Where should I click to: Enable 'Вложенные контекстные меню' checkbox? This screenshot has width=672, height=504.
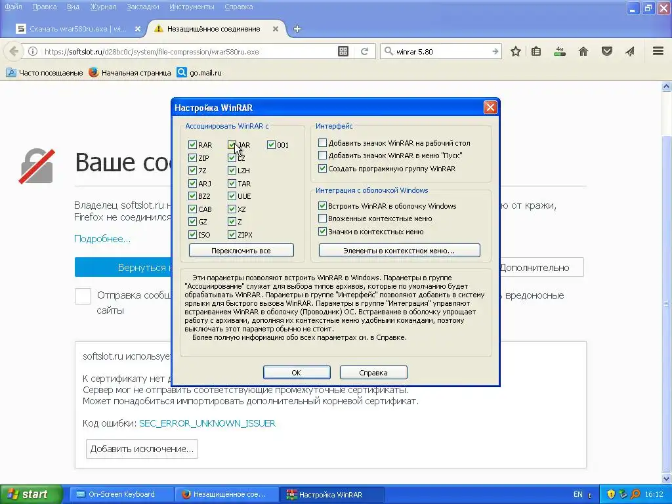(322, 219)
